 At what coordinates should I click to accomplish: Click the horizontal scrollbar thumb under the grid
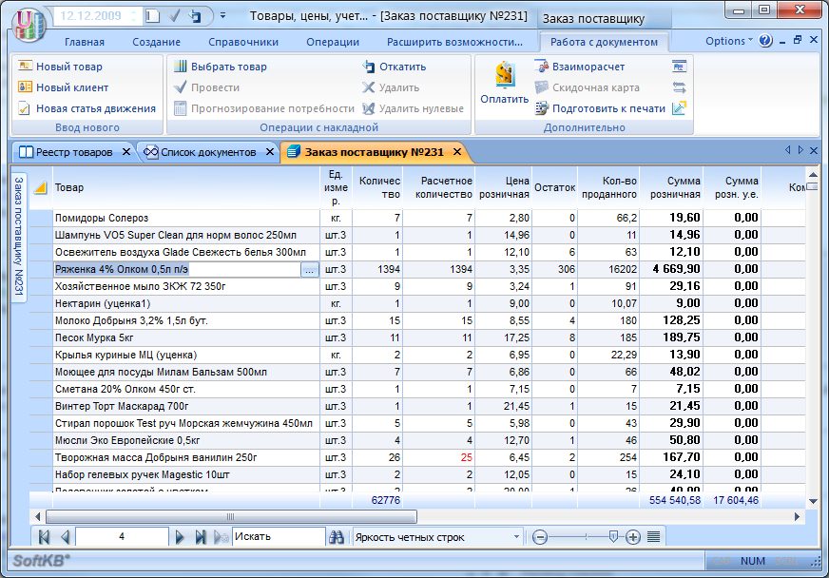(231, 516)
